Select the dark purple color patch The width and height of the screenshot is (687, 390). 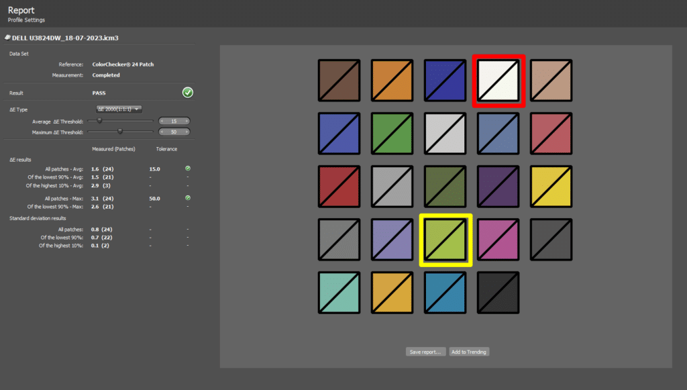coord(498,187)
